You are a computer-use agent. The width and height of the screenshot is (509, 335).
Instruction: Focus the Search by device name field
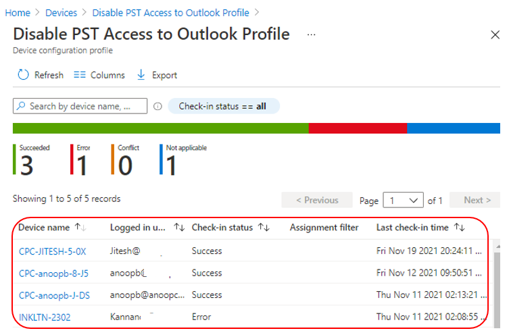tap(80, 106)
